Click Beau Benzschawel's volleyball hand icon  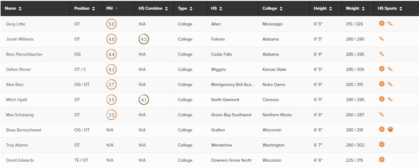tap(390, 129)
